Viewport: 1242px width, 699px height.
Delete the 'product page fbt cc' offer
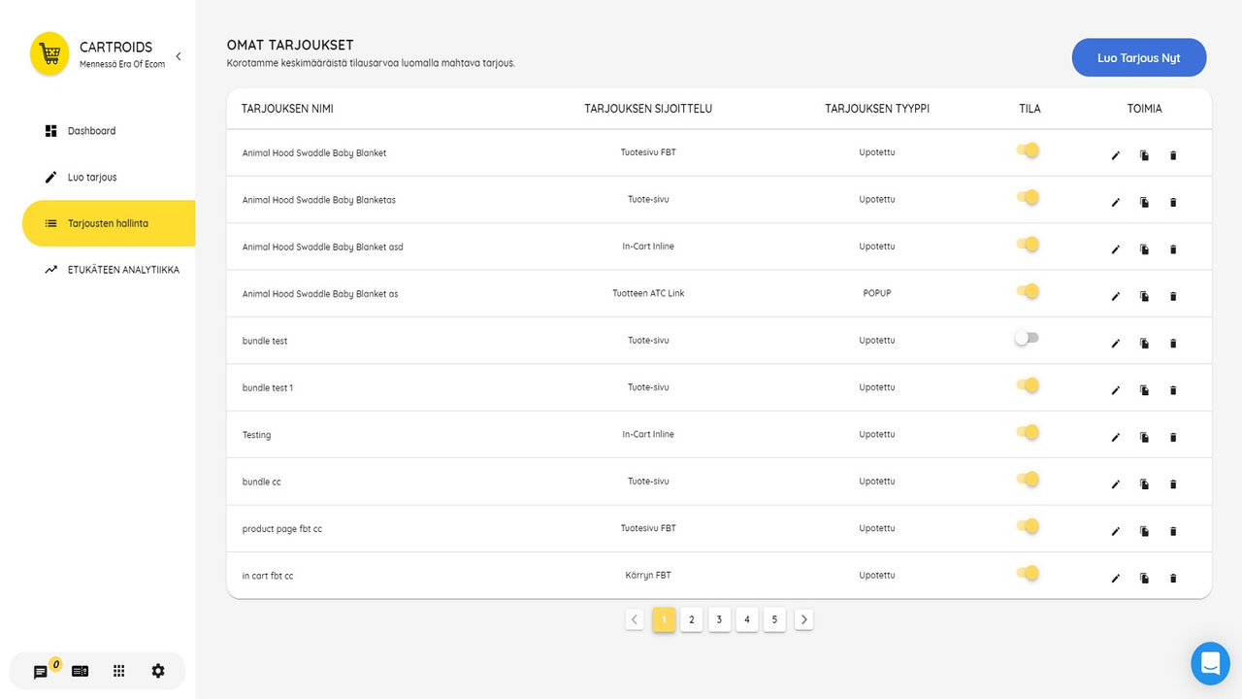pyautogui.click(x=1172, y=532)
